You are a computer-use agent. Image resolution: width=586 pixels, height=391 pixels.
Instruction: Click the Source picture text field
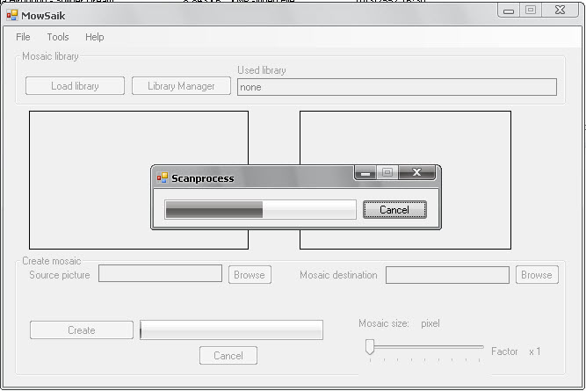coord(160,274)
